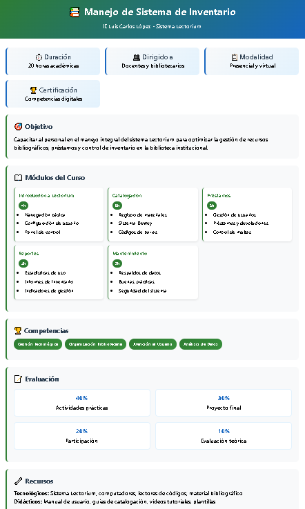Click the clipboard icon beside Modalidad
Screen dimensions: 305x509
235,57
